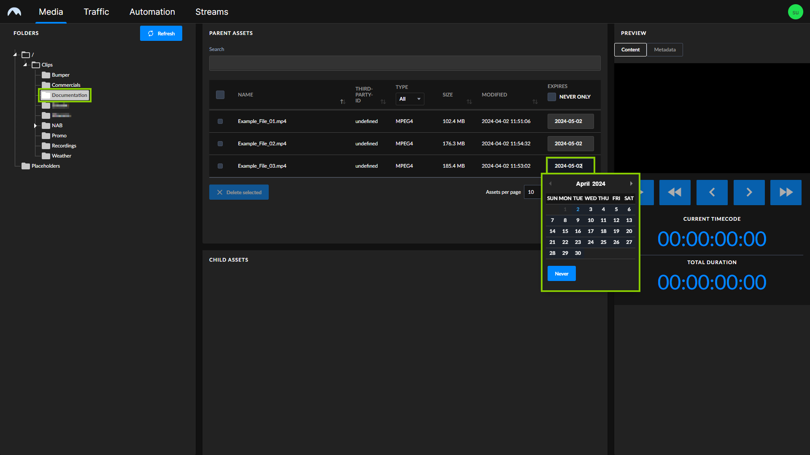Click the Never button in the calendar
810x455 pixels.
[x=561, y=273]
